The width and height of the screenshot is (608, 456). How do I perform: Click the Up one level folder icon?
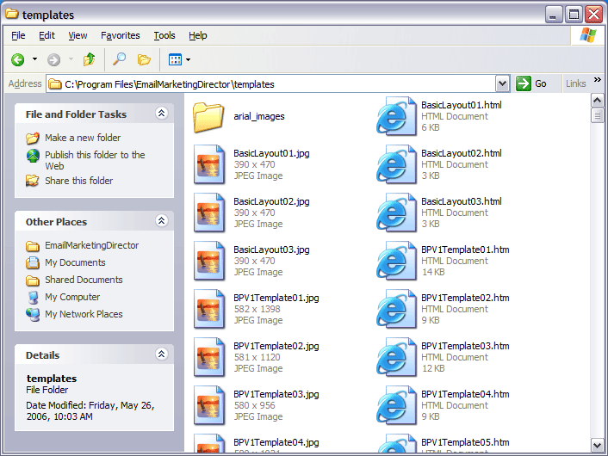coord(90,59)
